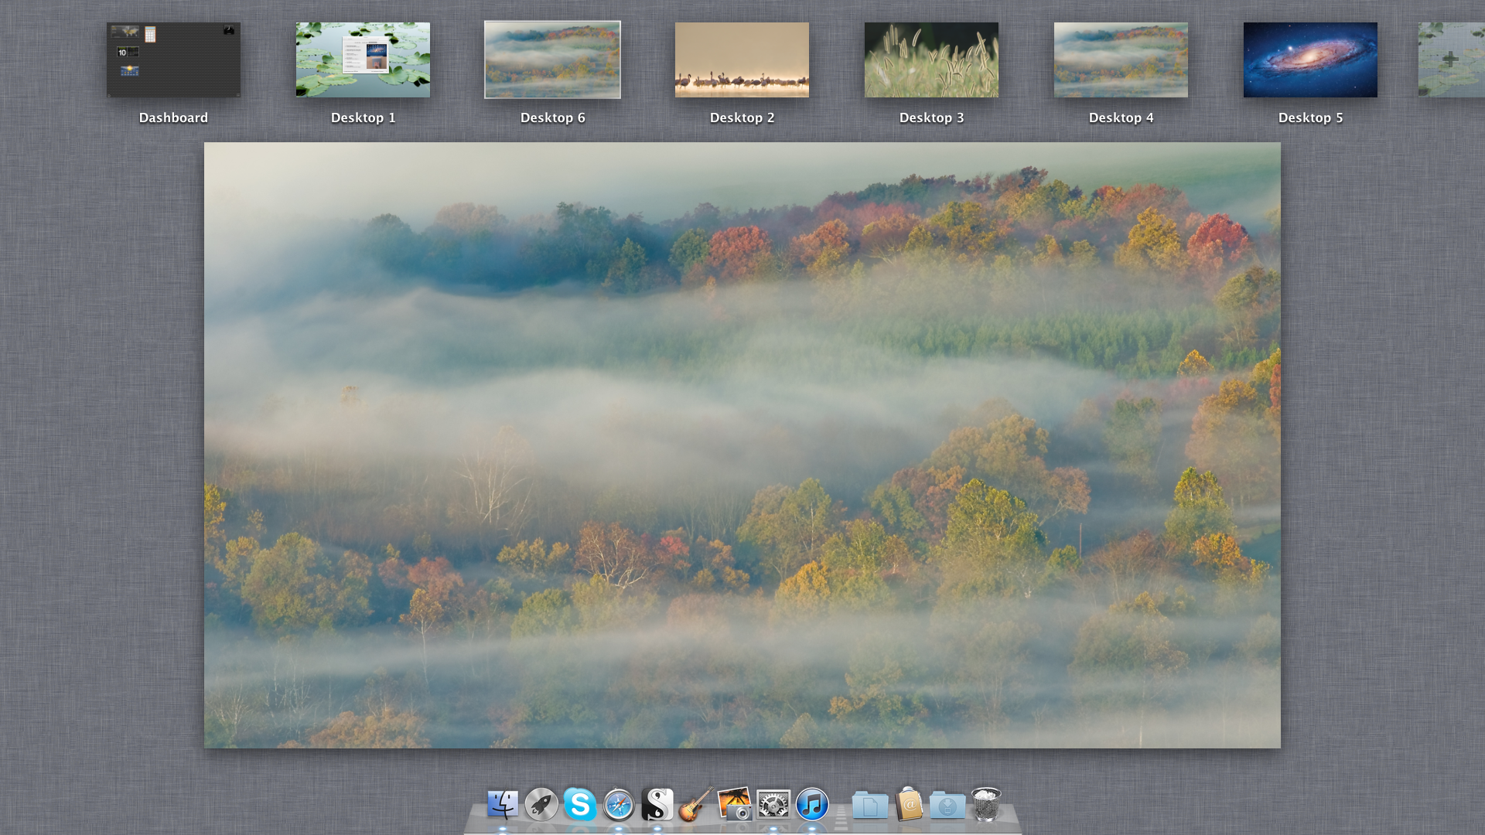Switch to Desktop 1 thumbnail

[363, 60]
